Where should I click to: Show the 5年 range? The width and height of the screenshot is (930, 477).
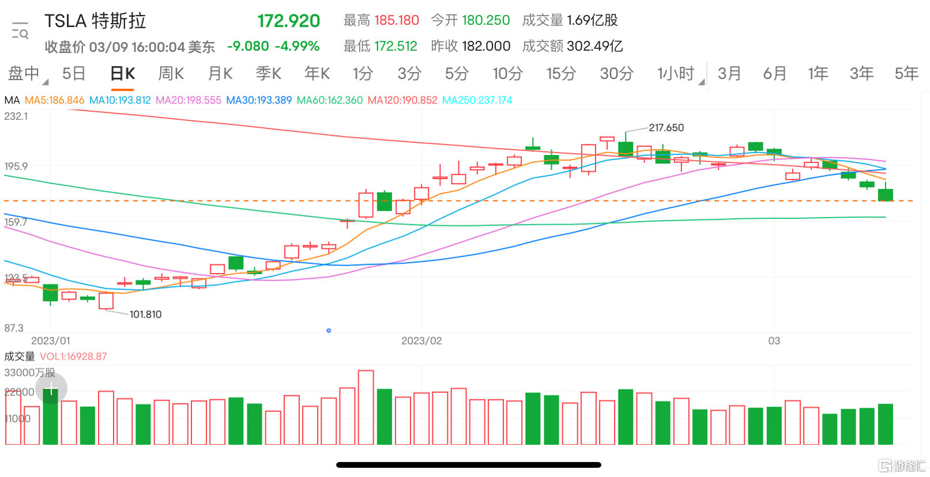coord(906,74)
